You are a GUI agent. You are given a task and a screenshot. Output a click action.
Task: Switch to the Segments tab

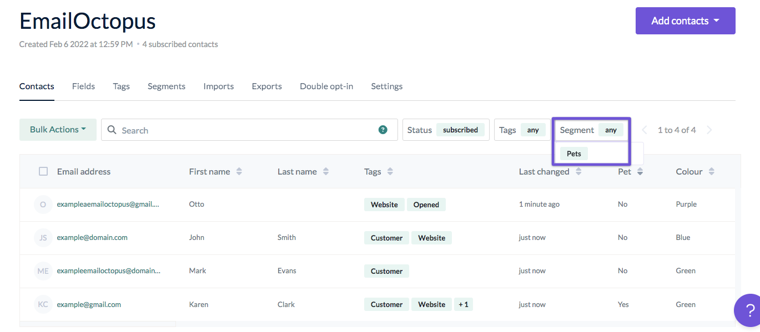point(166,86)
